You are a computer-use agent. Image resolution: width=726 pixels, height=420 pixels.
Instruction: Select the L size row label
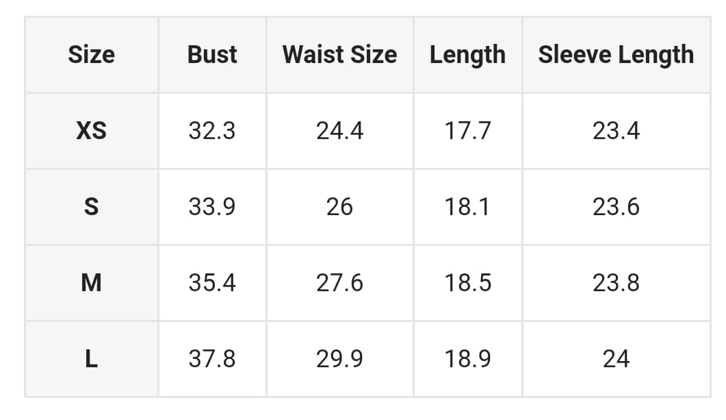(91, 358)
